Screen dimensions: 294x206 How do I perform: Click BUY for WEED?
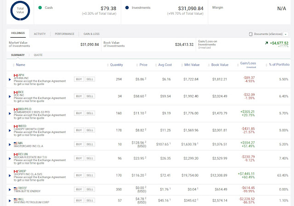tap(79, 130)
